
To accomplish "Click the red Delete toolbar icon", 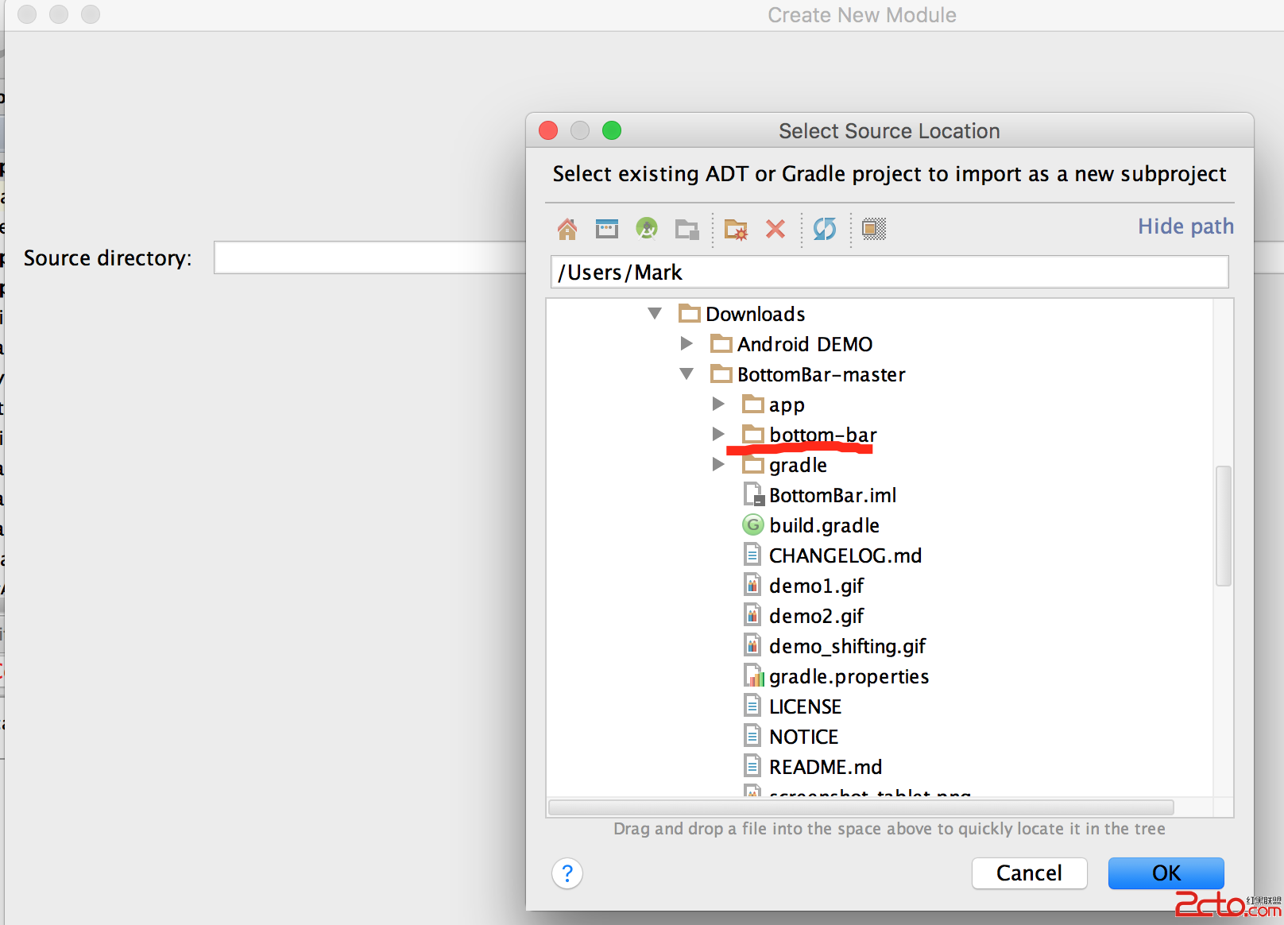I will pos(775,229).
